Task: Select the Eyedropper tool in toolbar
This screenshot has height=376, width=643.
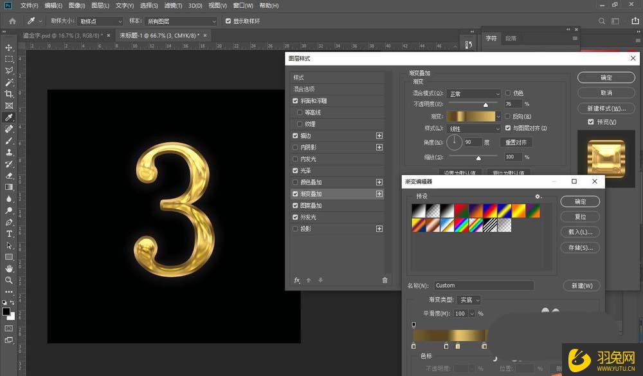Action: tap(8, 117)
